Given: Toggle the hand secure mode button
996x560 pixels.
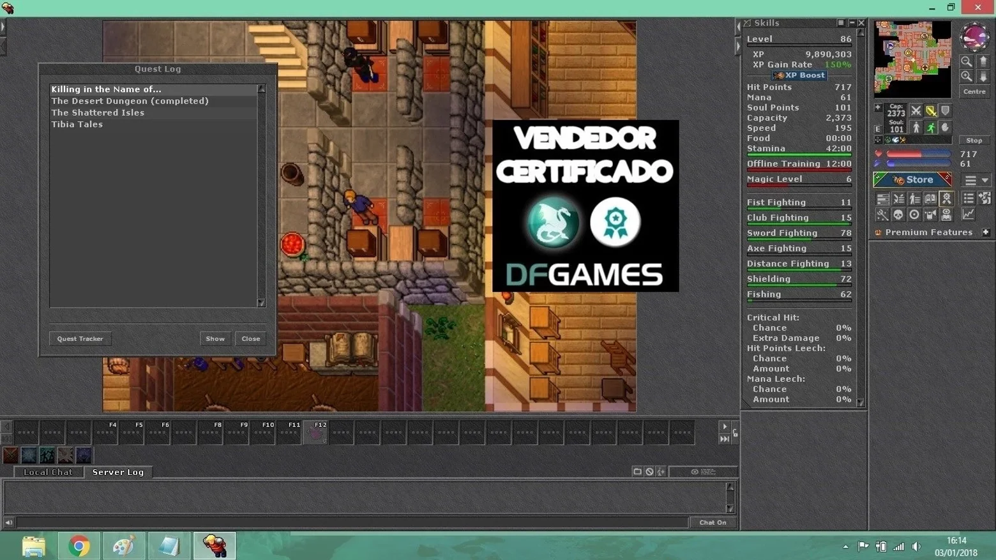Looking at the screenshot, I should [x=946, y=128].
